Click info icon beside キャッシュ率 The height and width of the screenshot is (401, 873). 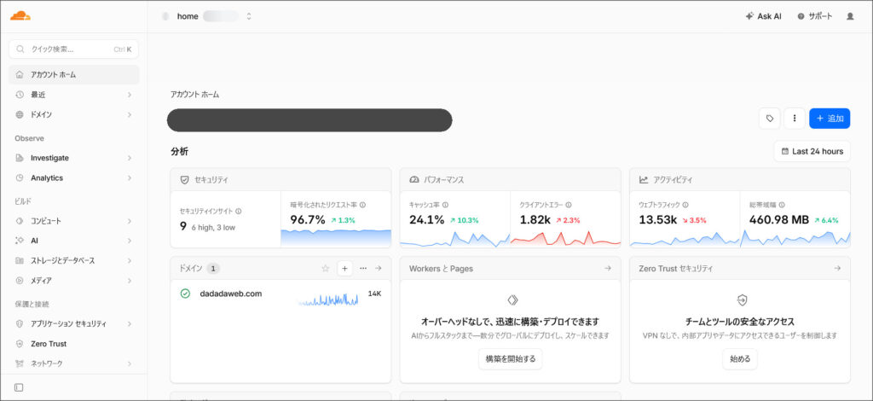(445, 205)
